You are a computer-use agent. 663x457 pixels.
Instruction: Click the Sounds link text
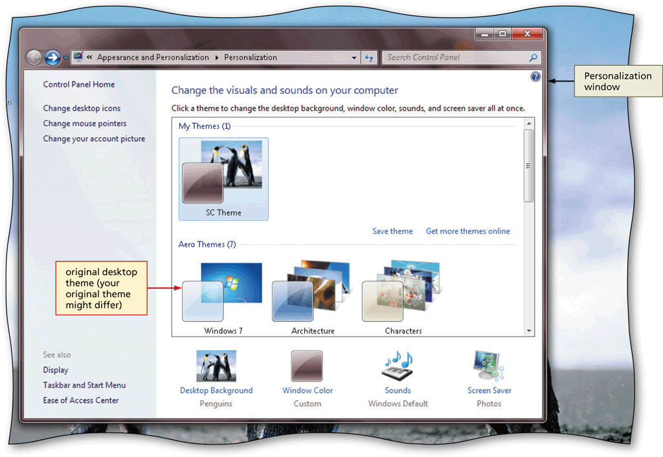pos(398,390)
